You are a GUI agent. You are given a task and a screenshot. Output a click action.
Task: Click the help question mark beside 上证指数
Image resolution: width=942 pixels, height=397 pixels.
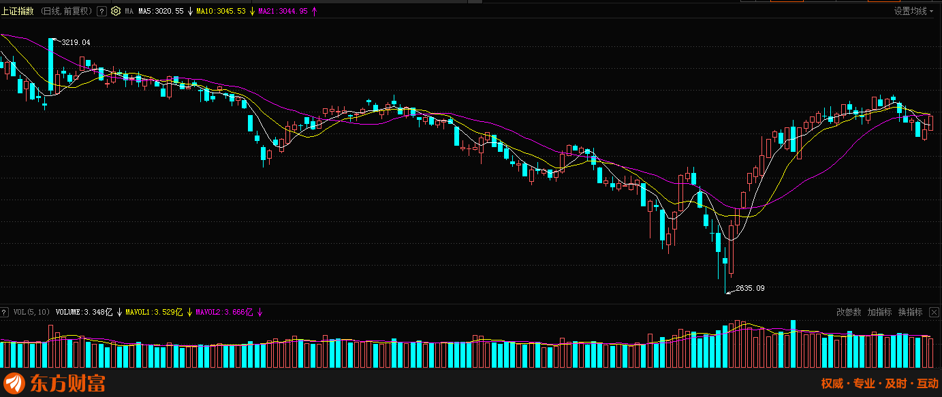click(101, 12)
